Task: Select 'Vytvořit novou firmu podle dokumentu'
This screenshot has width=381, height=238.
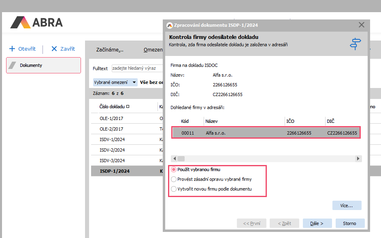Action: point(174,189)
